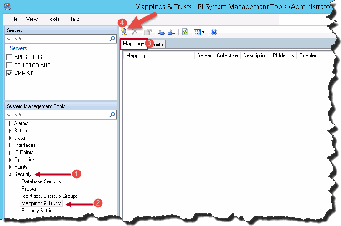
Task: Click the Batch tree label
Action: (x=20, y=131)
